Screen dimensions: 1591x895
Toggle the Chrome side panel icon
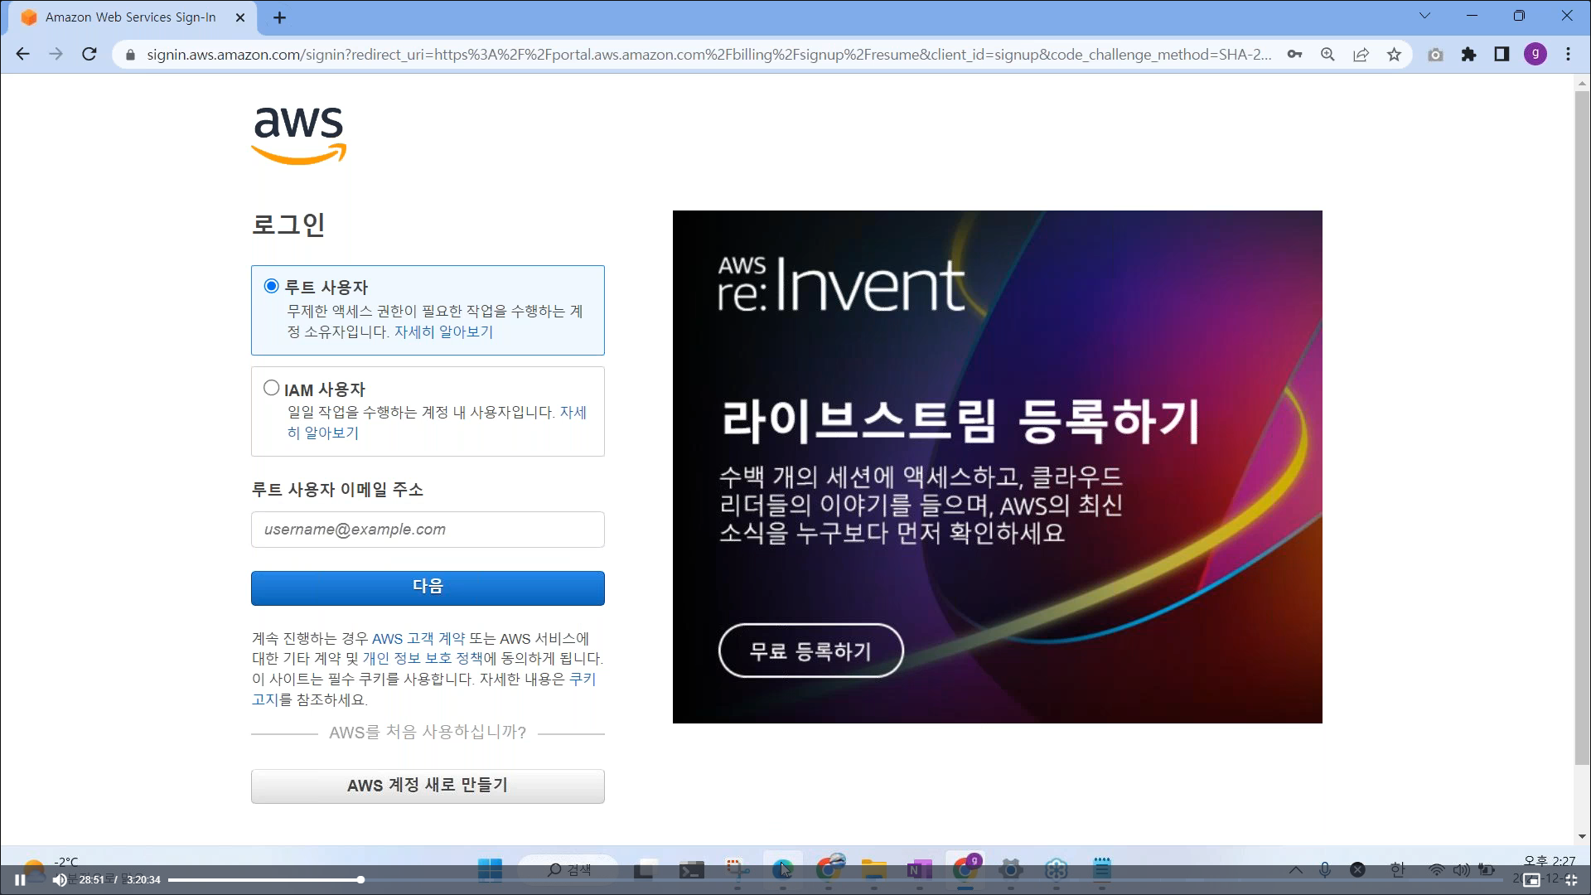[x=1502, y=55]
